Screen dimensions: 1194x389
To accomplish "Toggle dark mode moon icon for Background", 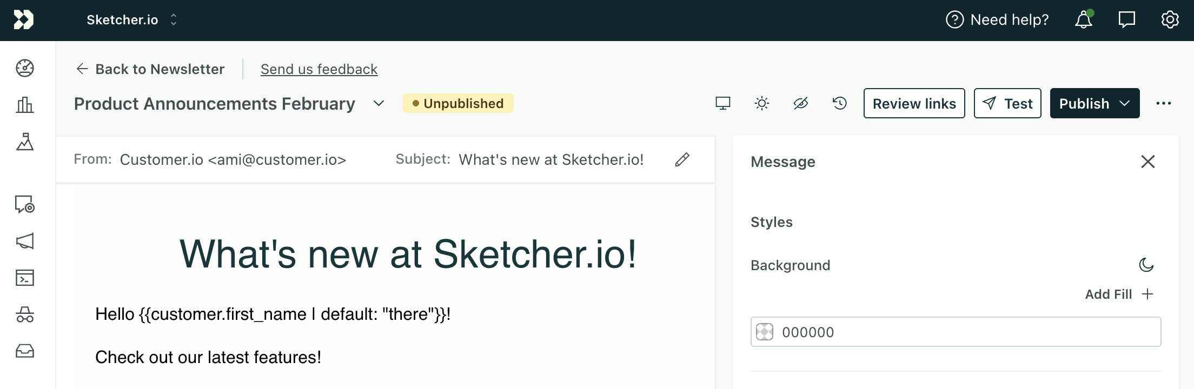I will pos(1146,265).
